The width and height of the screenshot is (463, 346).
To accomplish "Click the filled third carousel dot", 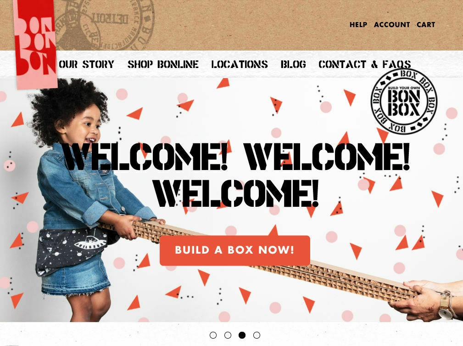I will pyautogui.click(x=242, y=335).
